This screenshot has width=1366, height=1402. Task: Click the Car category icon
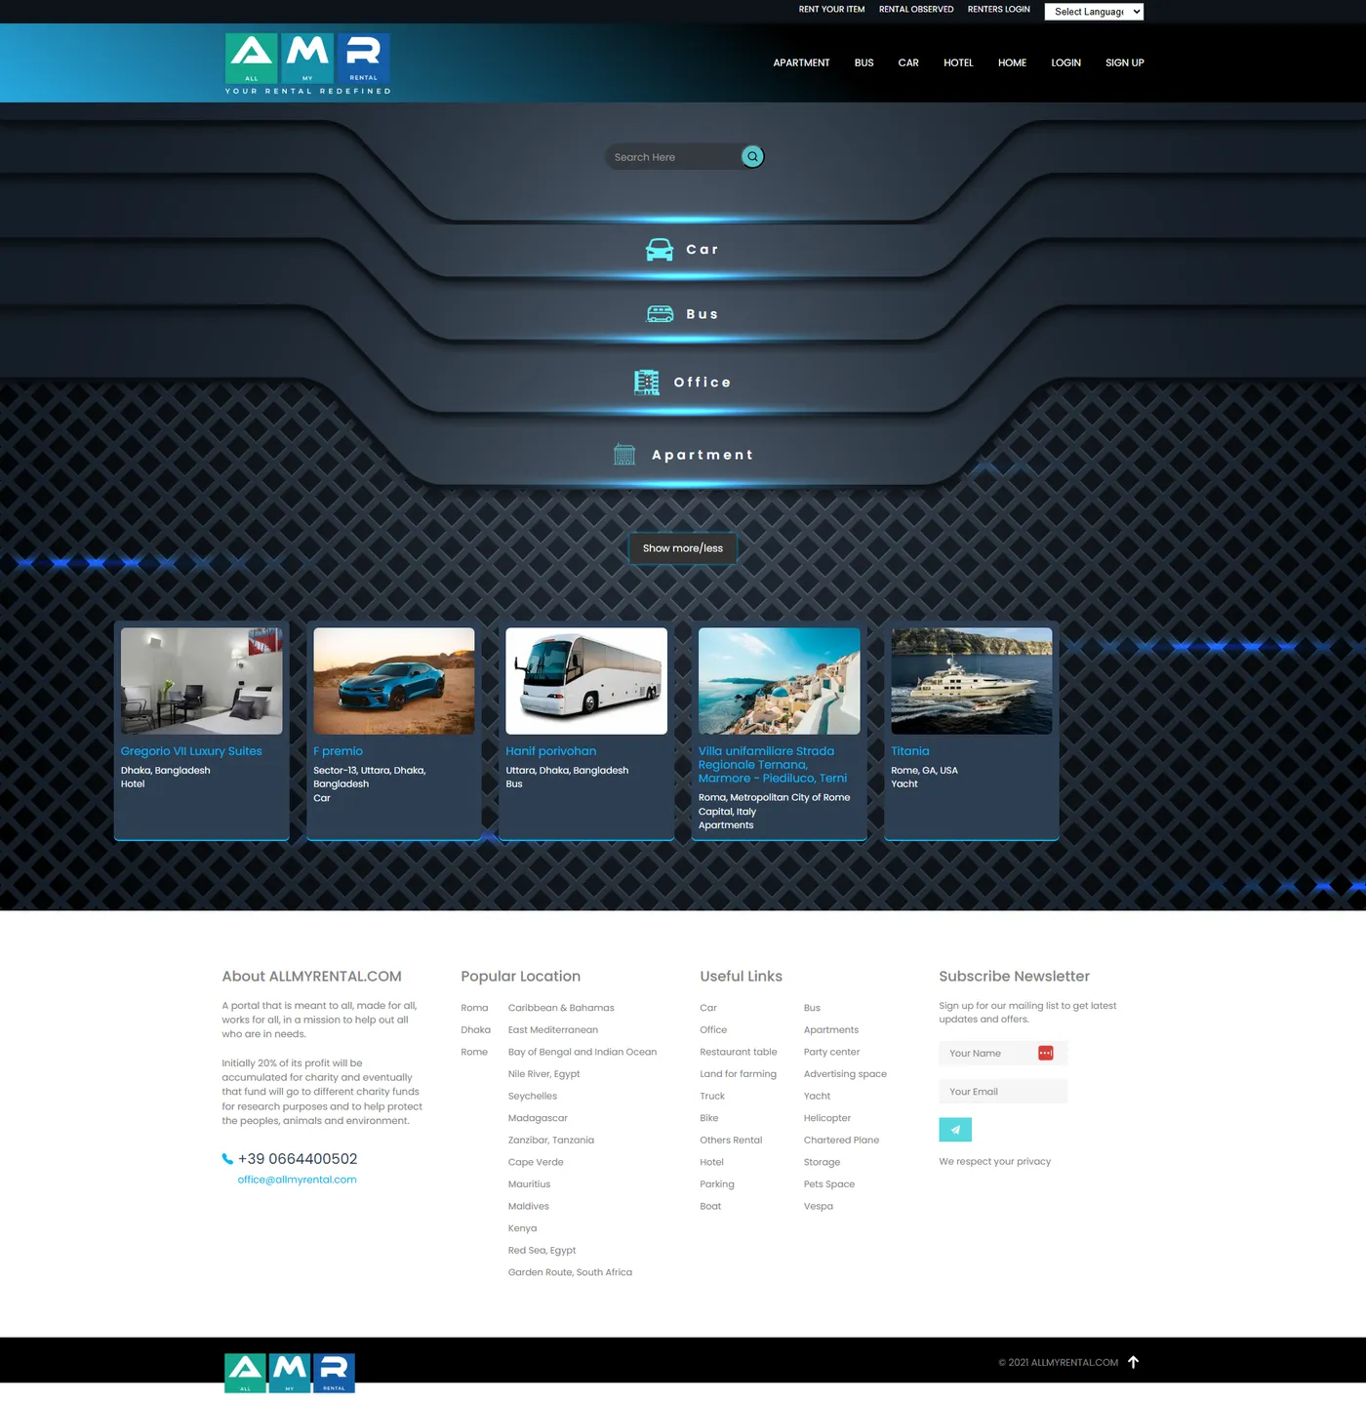click(x=660, y=250)
